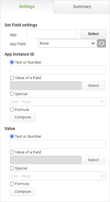Click grayed field box under App Instance ID
Screen dimensions: 110x202
coord(46,86)
